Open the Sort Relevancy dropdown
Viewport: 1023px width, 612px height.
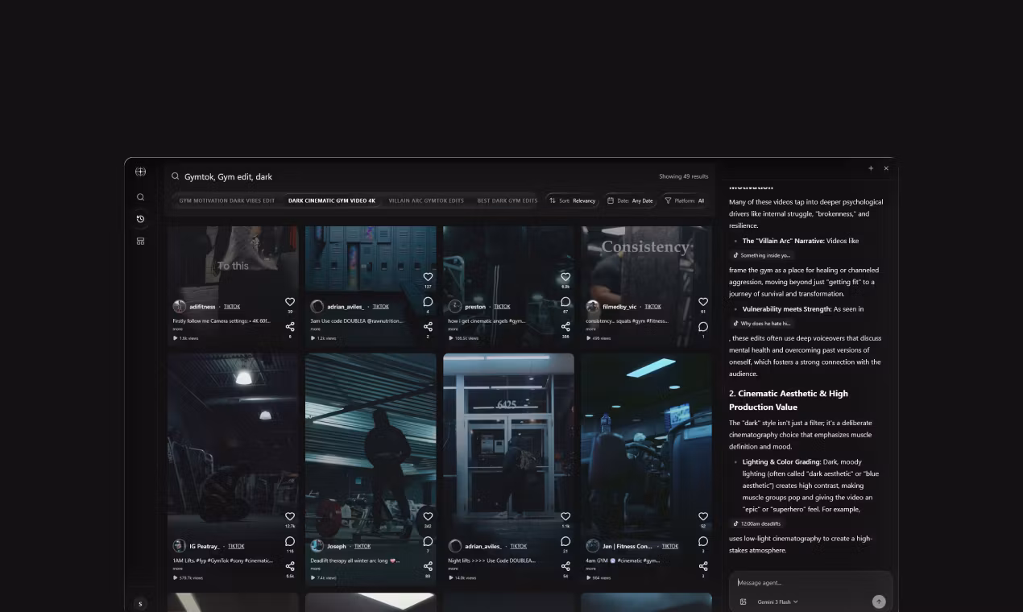click(x=572, y=201)
